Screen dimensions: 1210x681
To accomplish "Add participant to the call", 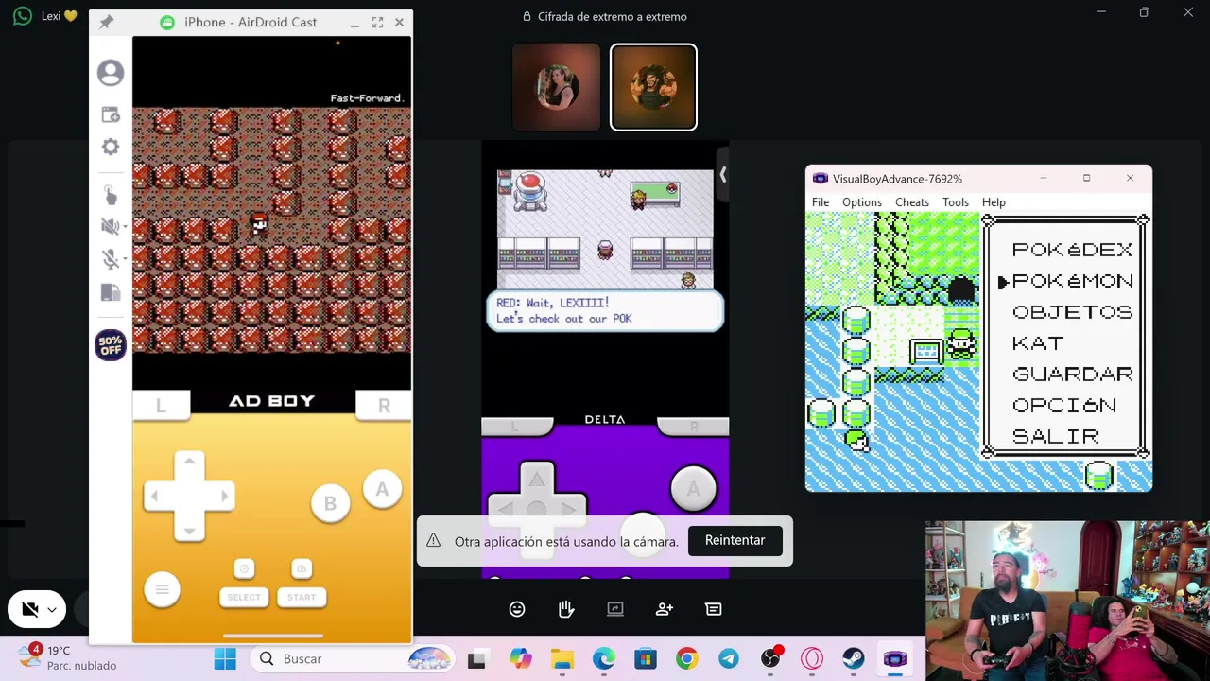I will coord(665,609).
